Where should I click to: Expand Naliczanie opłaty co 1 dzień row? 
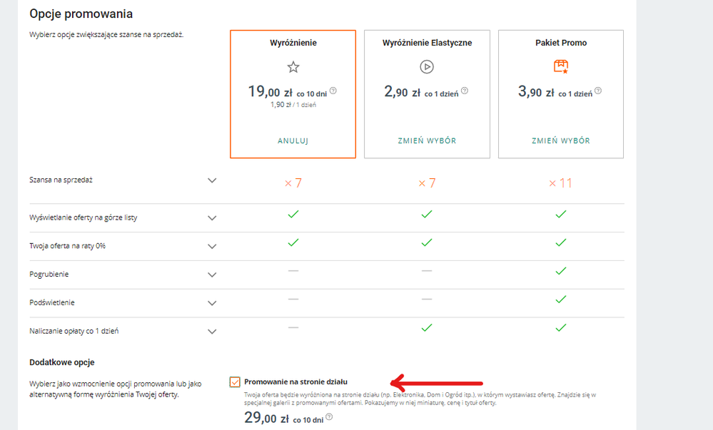coord(212,331)
